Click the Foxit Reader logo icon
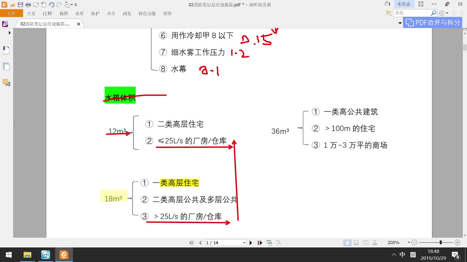 [x=4, y=5]
